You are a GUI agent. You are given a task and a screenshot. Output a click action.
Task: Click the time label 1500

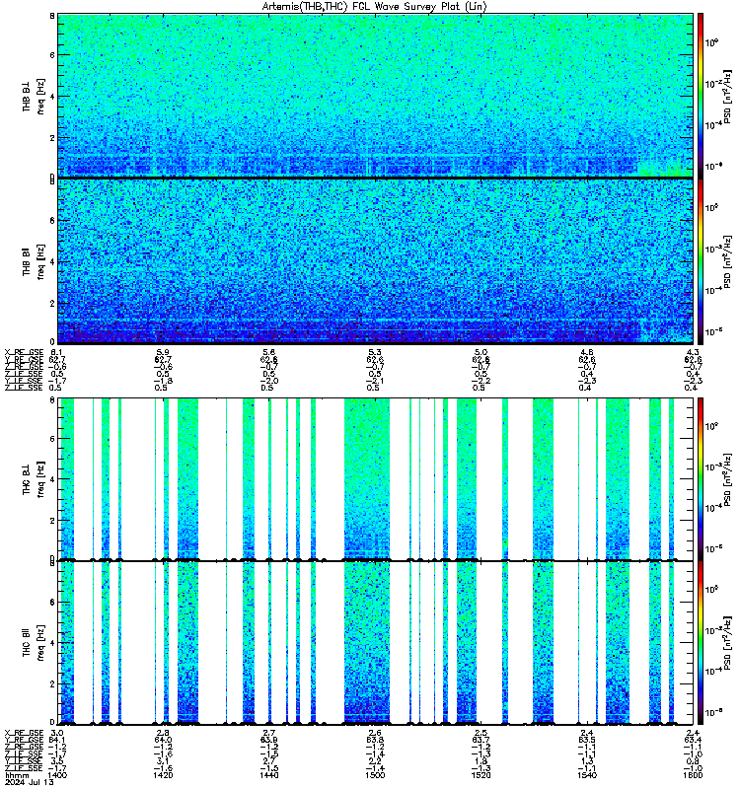click(x=375, y=775)
